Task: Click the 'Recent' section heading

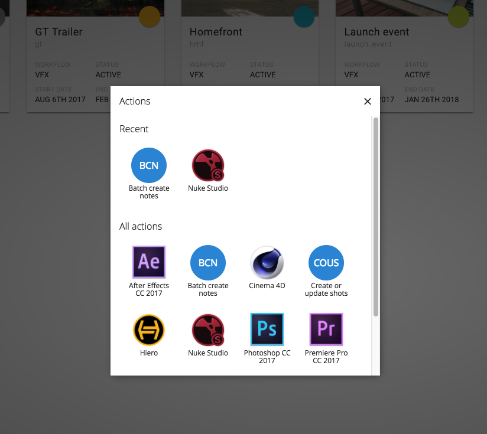Action: pyautogui.click(x=134, y=129)
